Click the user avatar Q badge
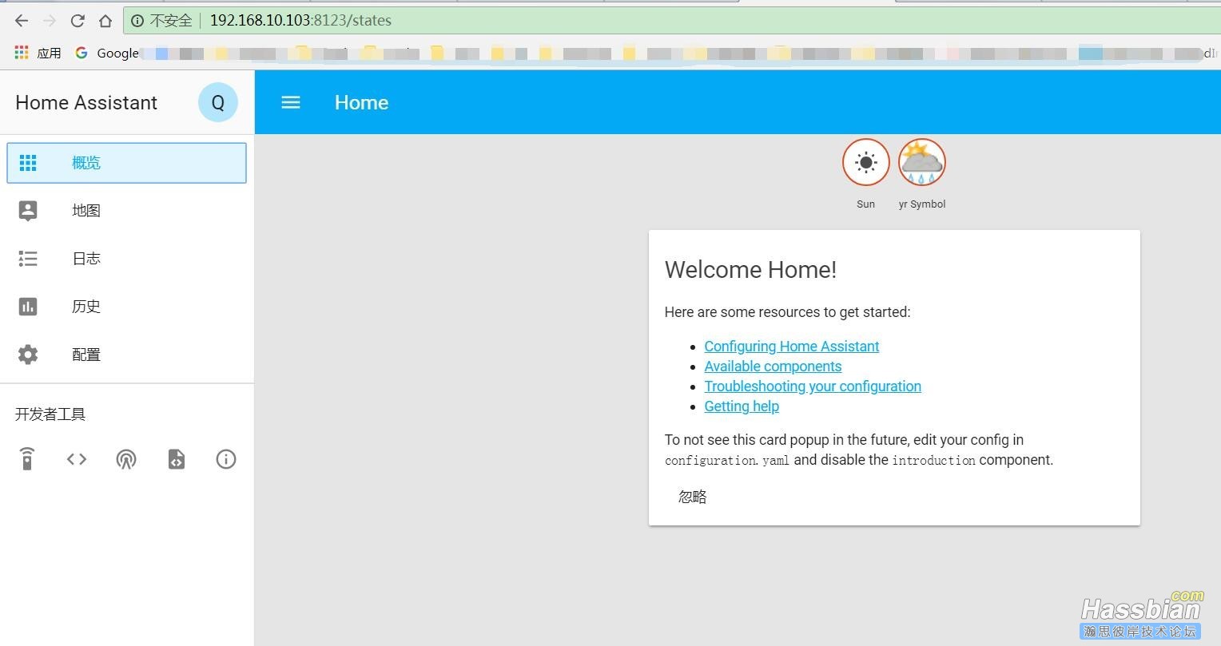Viewport: 1221px width, 646px height. 218,102
